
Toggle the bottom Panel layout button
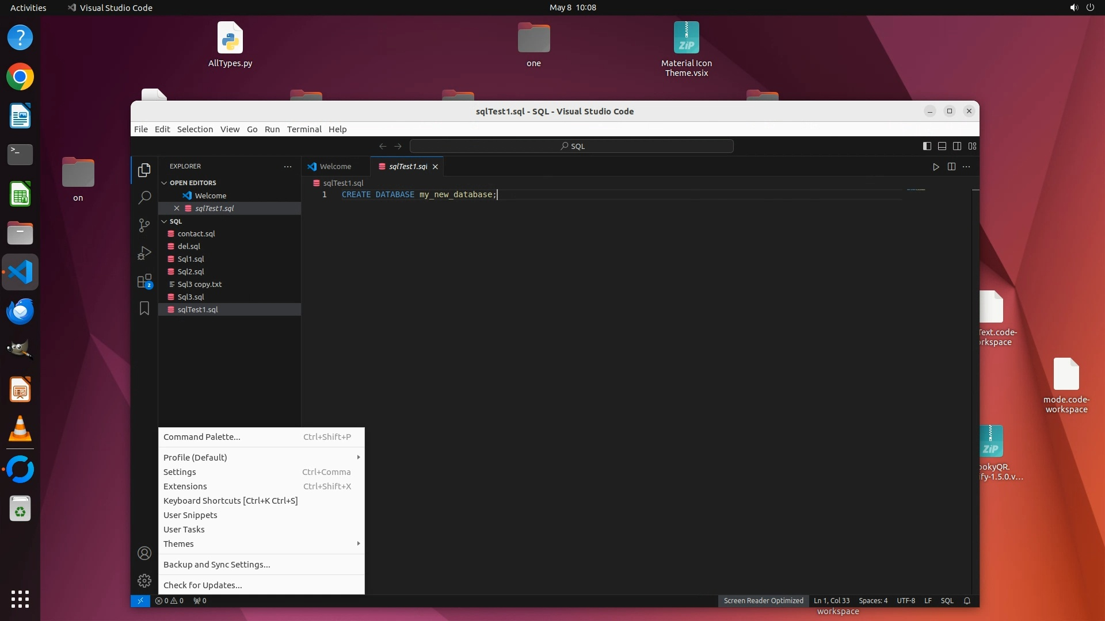point(942,146)
